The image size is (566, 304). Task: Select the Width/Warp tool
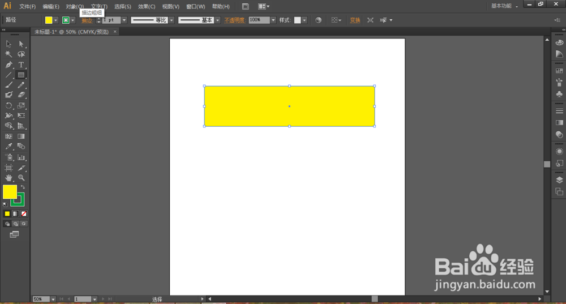coord(8,115)
